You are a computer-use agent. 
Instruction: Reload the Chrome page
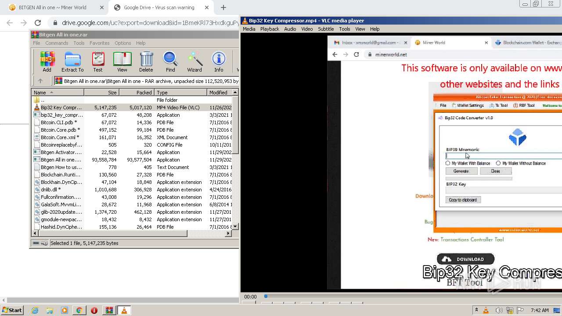tap(38, 23)
